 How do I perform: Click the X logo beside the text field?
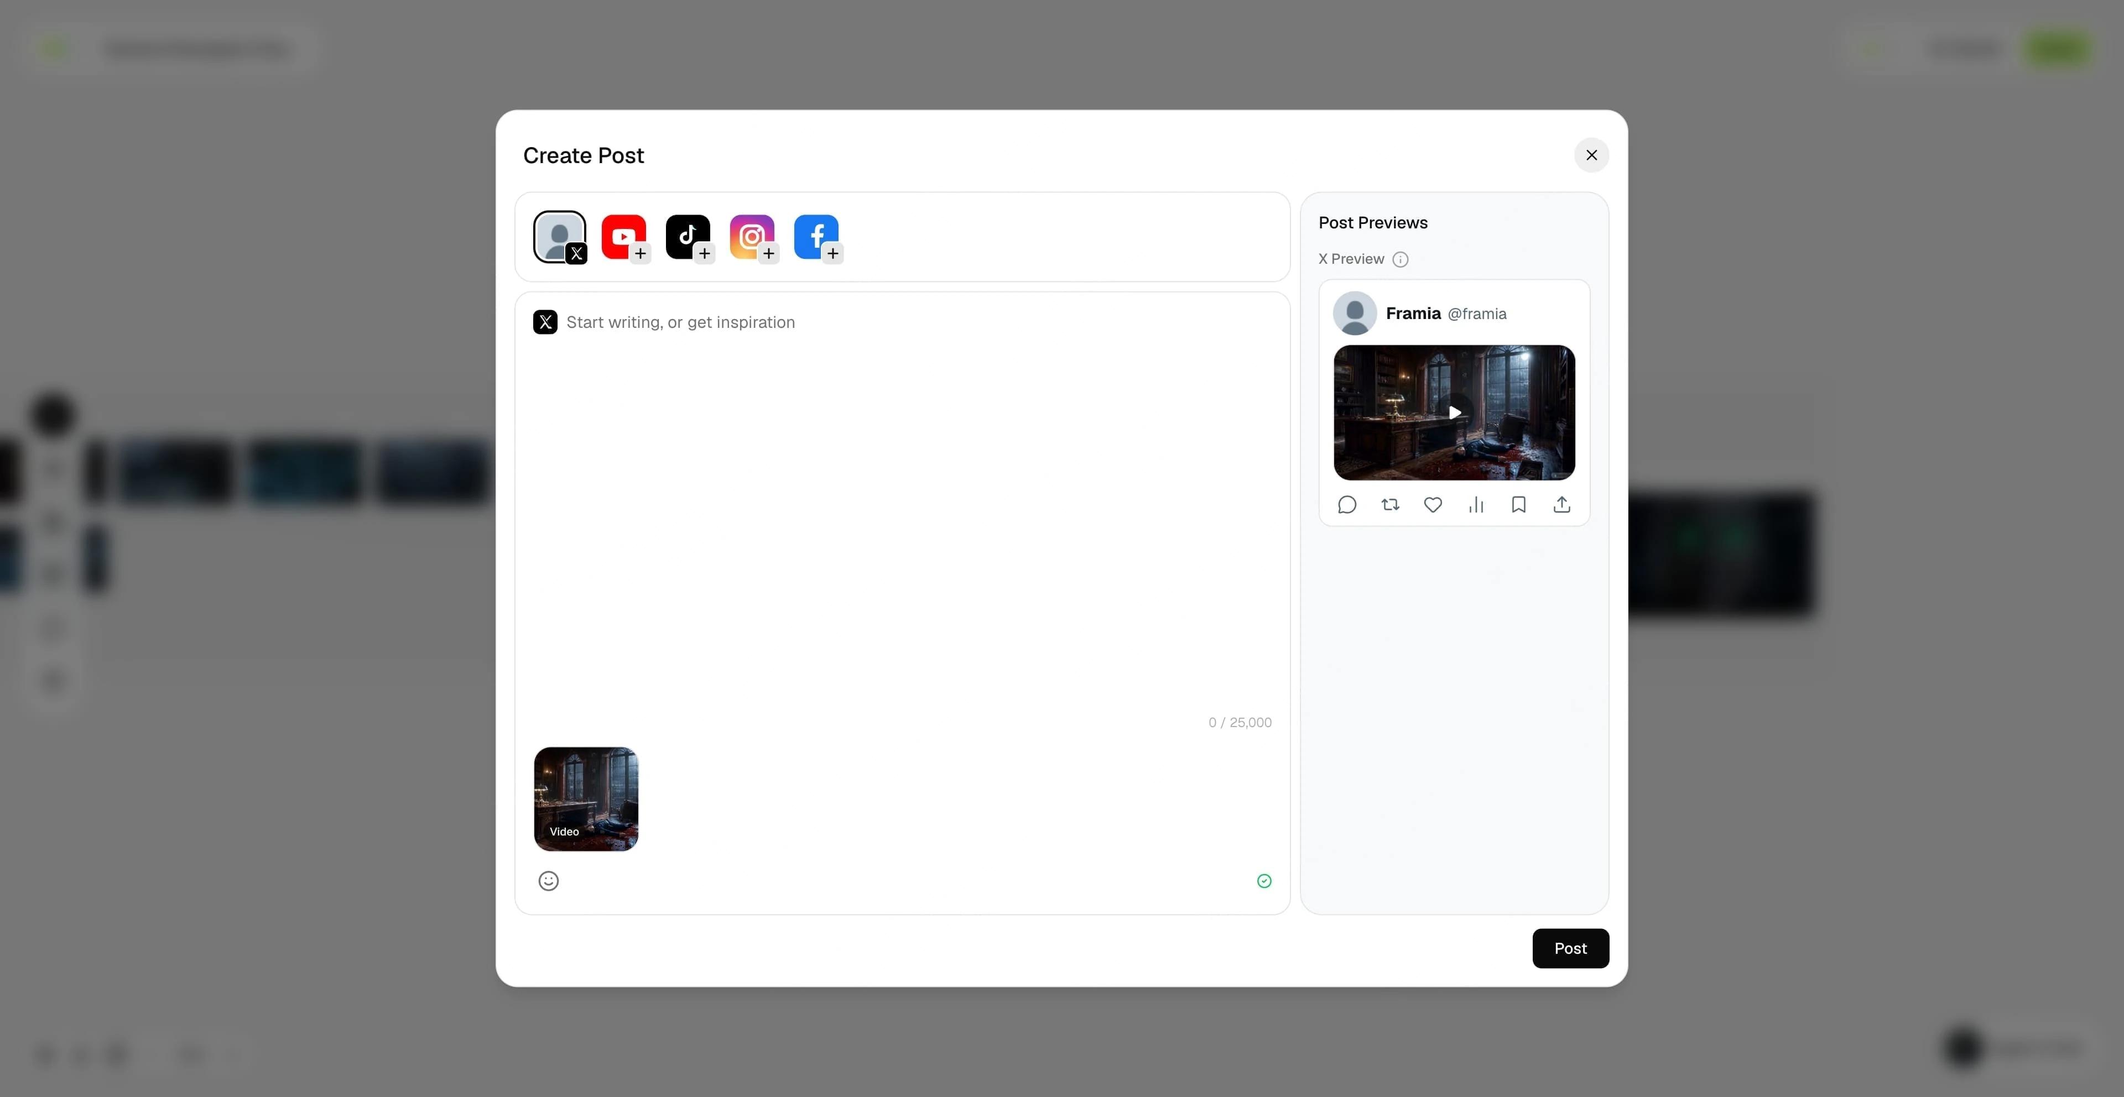[545, 322]
